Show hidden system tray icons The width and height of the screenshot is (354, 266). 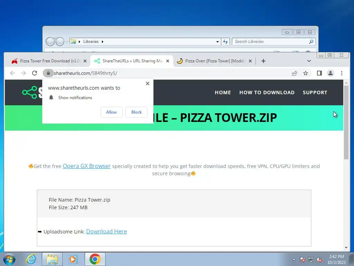[294, 259]
